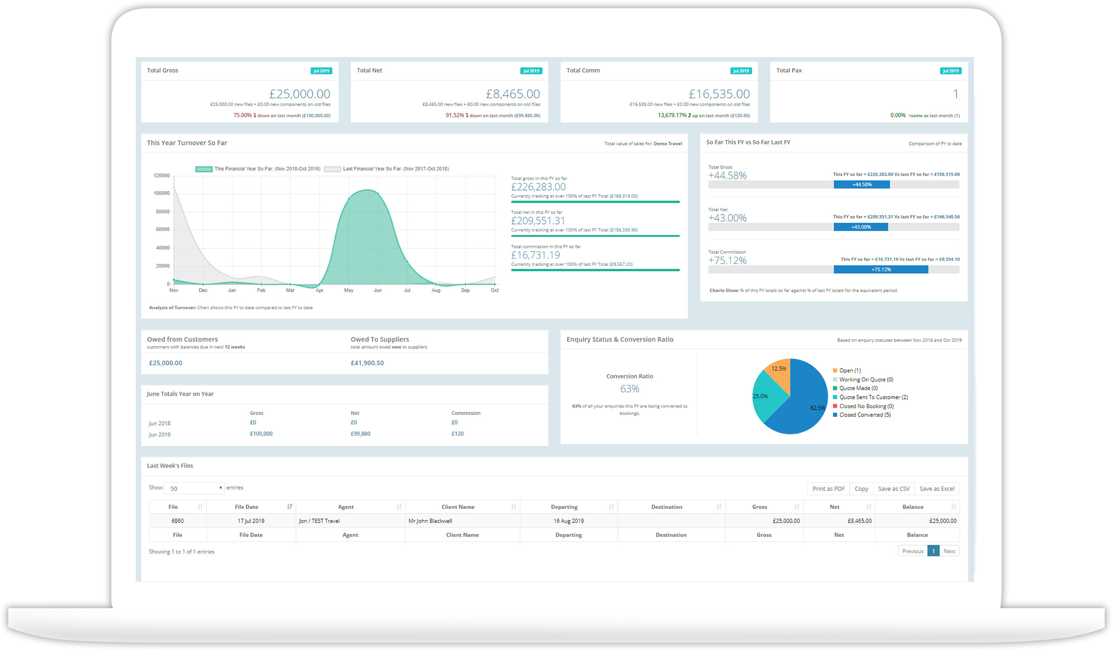Click Save as CSV button
Viewport: 1113px width, 651px height.
tap(893, 489)
